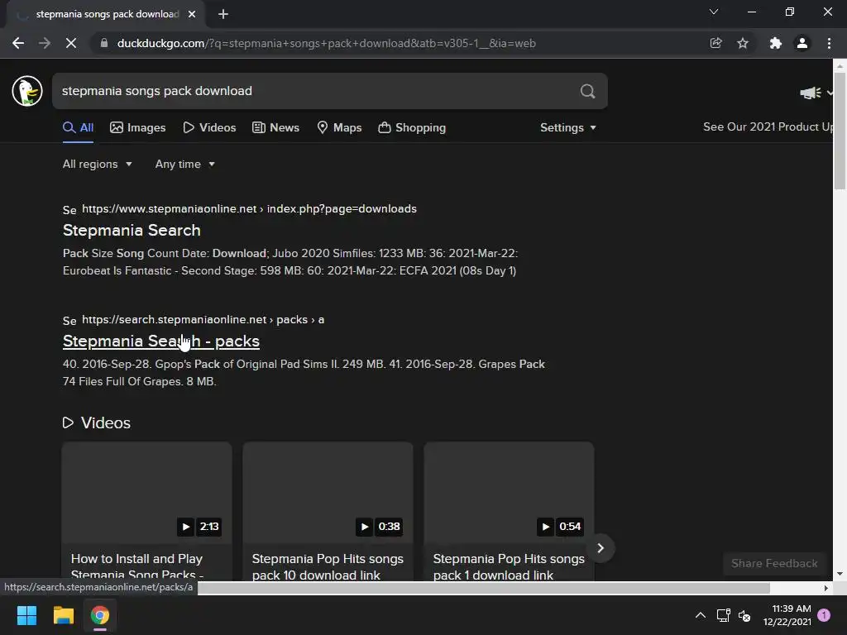847x635 pixels.
Task: Switch to the News tab
Action: pos(275,128)
